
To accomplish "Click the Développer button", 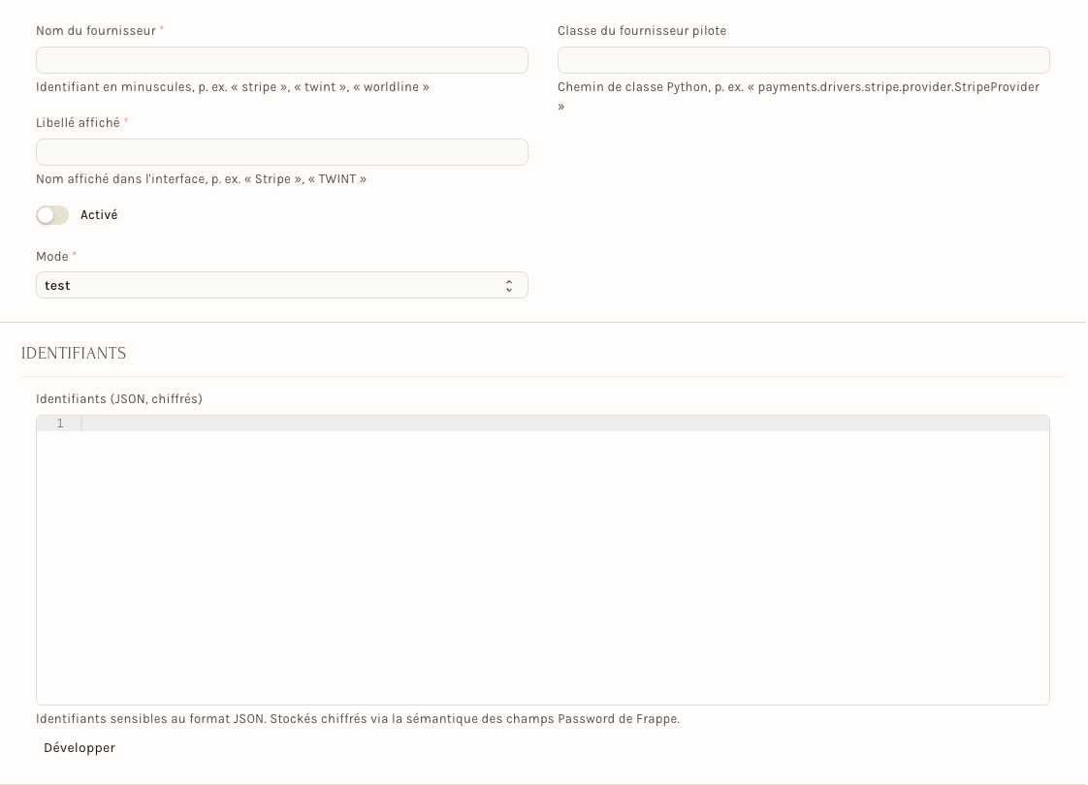I will coord(80,747).
